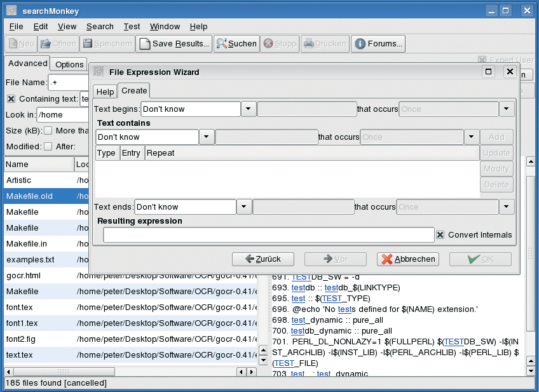
Task: Select the Makefile.old row in file list
Action: click(x=46, y=196)
